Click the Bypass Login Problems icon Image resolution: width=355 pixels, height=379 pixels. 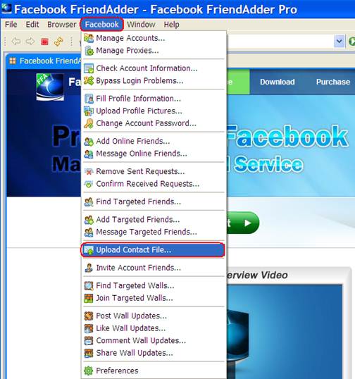89,81
